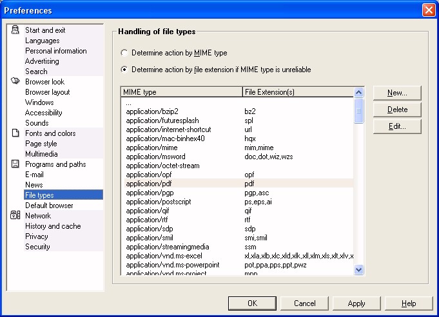439x317 pixels.
Task: Select application/mac-binhex40 row
Action: 239,139
